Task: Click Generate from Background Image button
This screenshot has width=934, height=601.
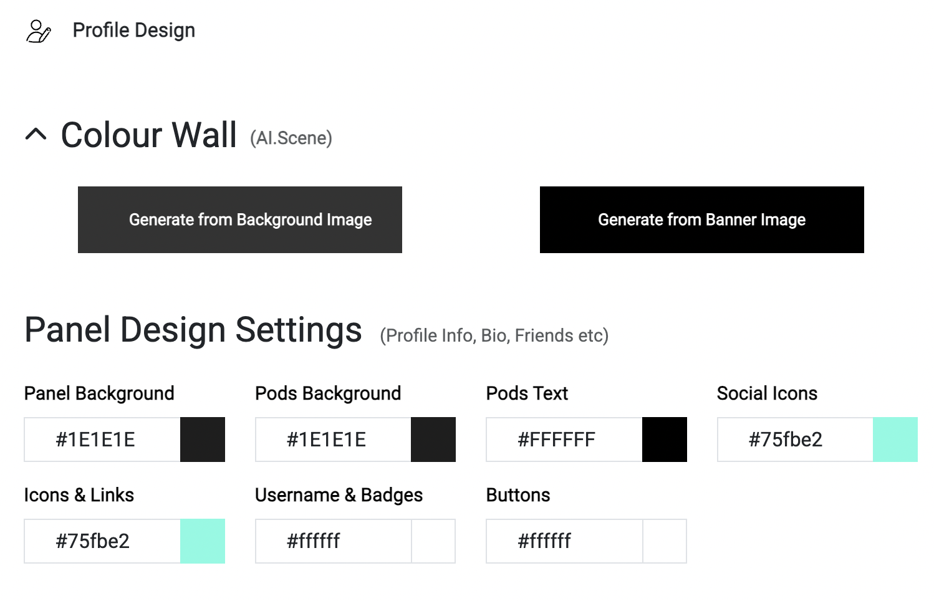Action: click(240, 219)
